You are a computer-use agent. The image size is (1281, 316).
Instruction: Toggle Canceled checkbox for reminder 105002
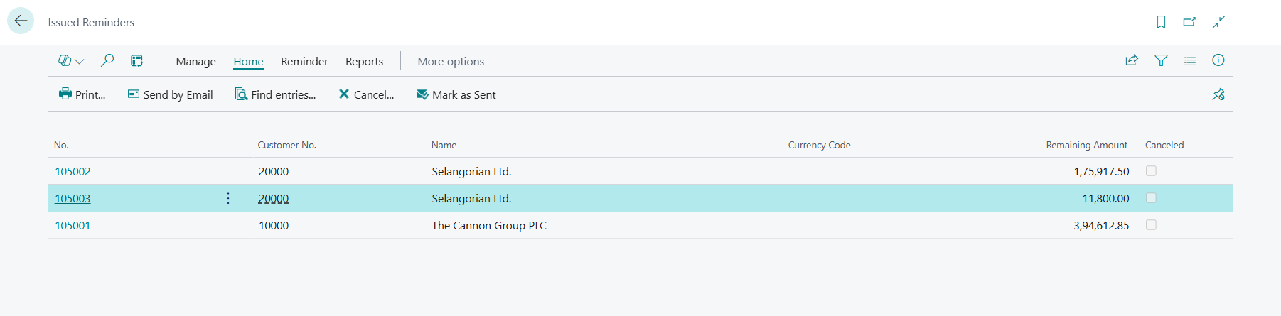[x=1151, y=170]
